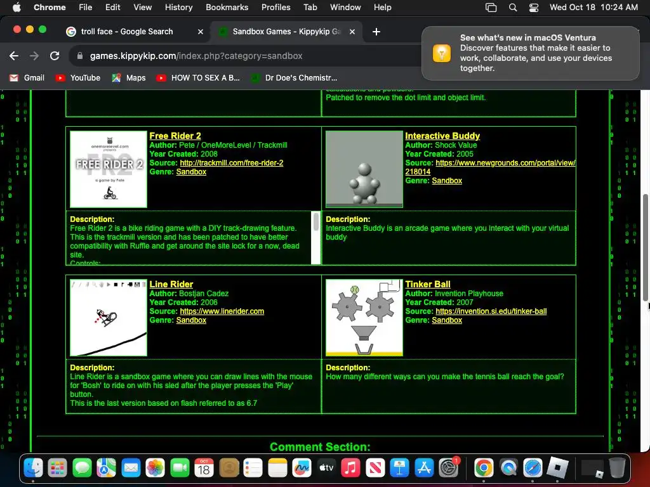Open Roblox from the Dock
This screenshot has height=487, width=650.
tap(557, 468)
